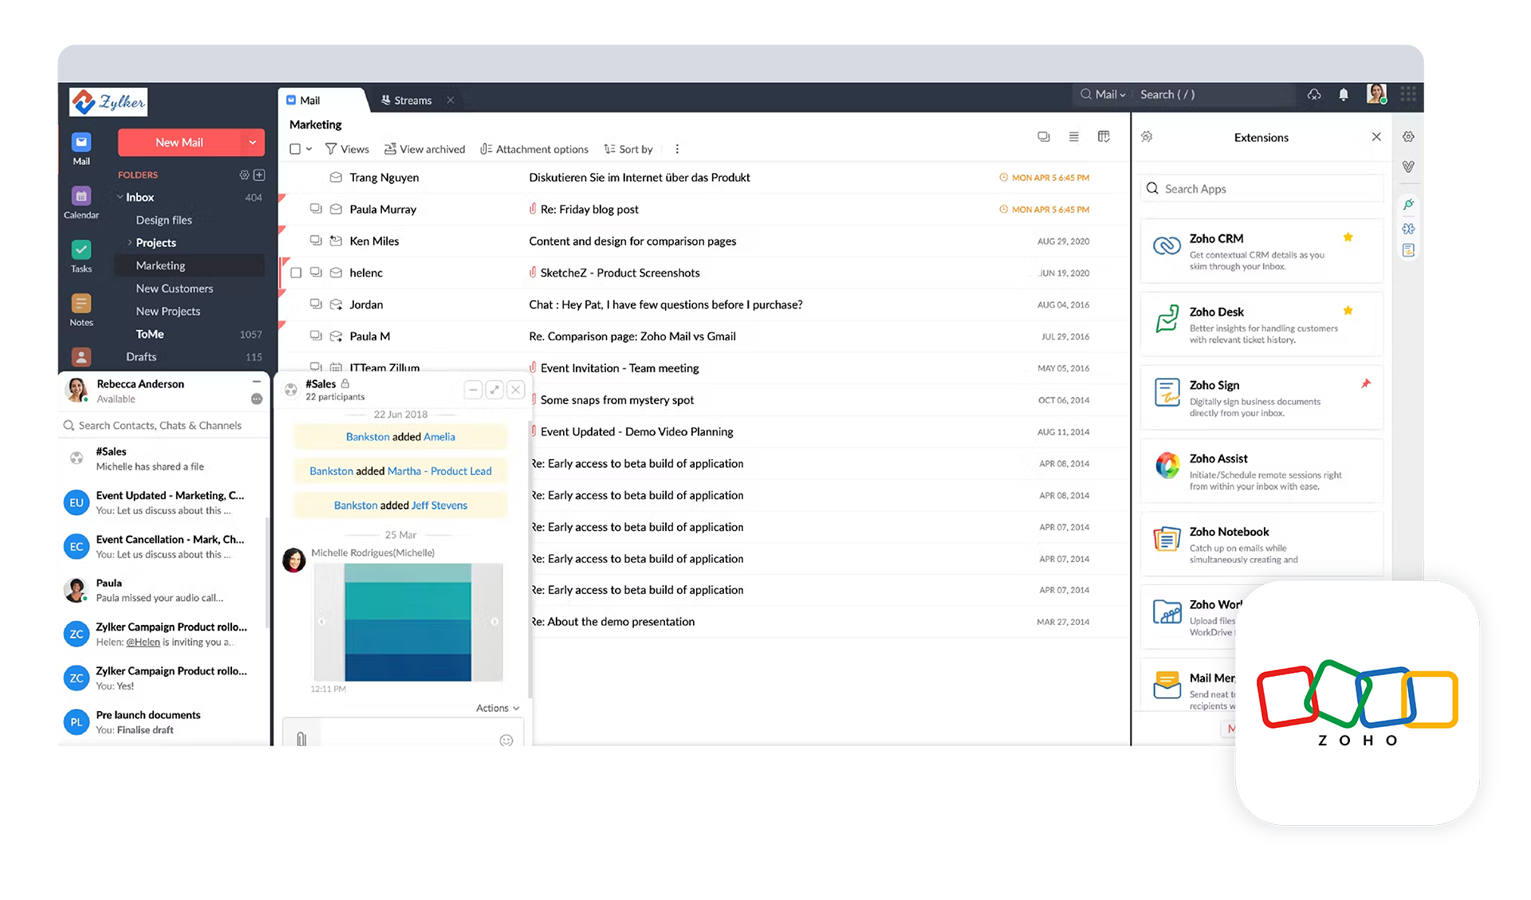
Task: Toggle checkbox next to Trang Nguyen email
Action: click(298, 177)
